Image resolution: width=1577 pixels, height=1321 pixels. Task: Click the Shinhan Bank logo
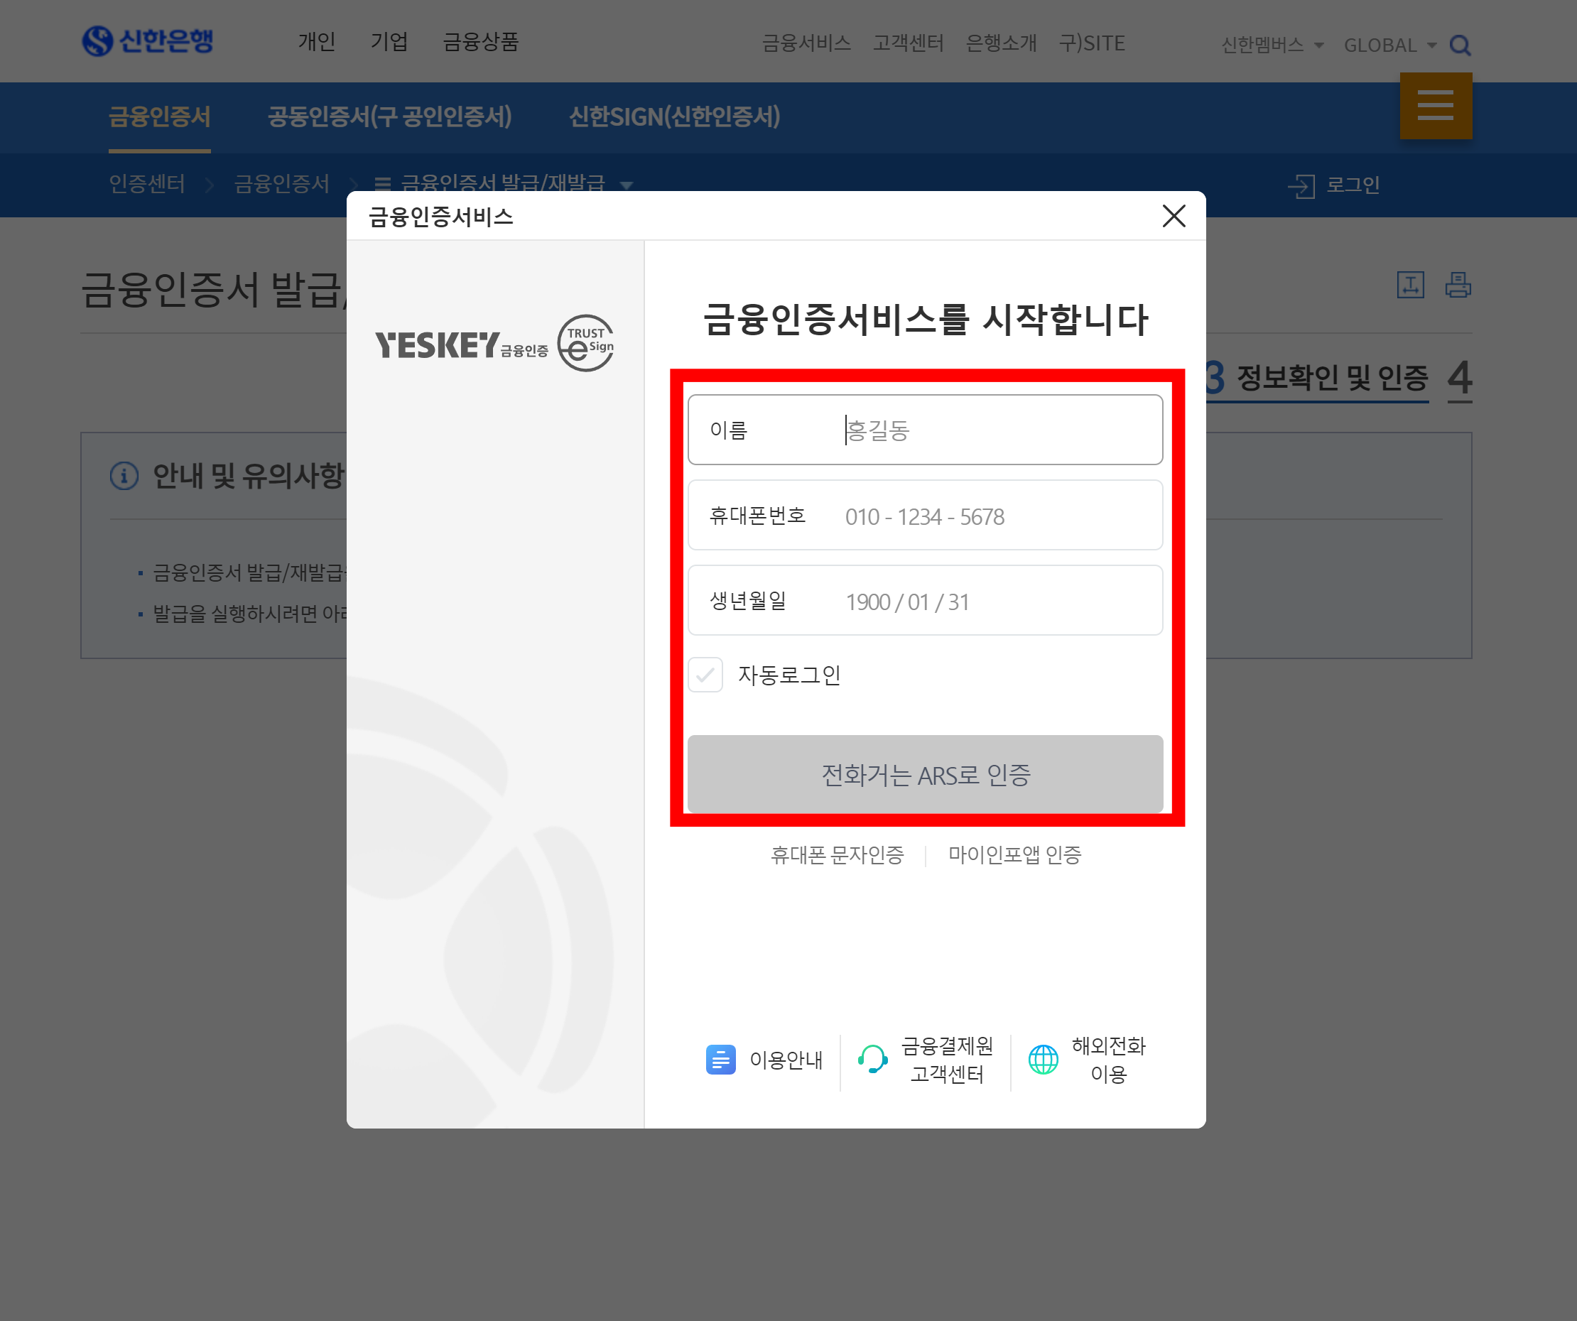click(148, 41)
